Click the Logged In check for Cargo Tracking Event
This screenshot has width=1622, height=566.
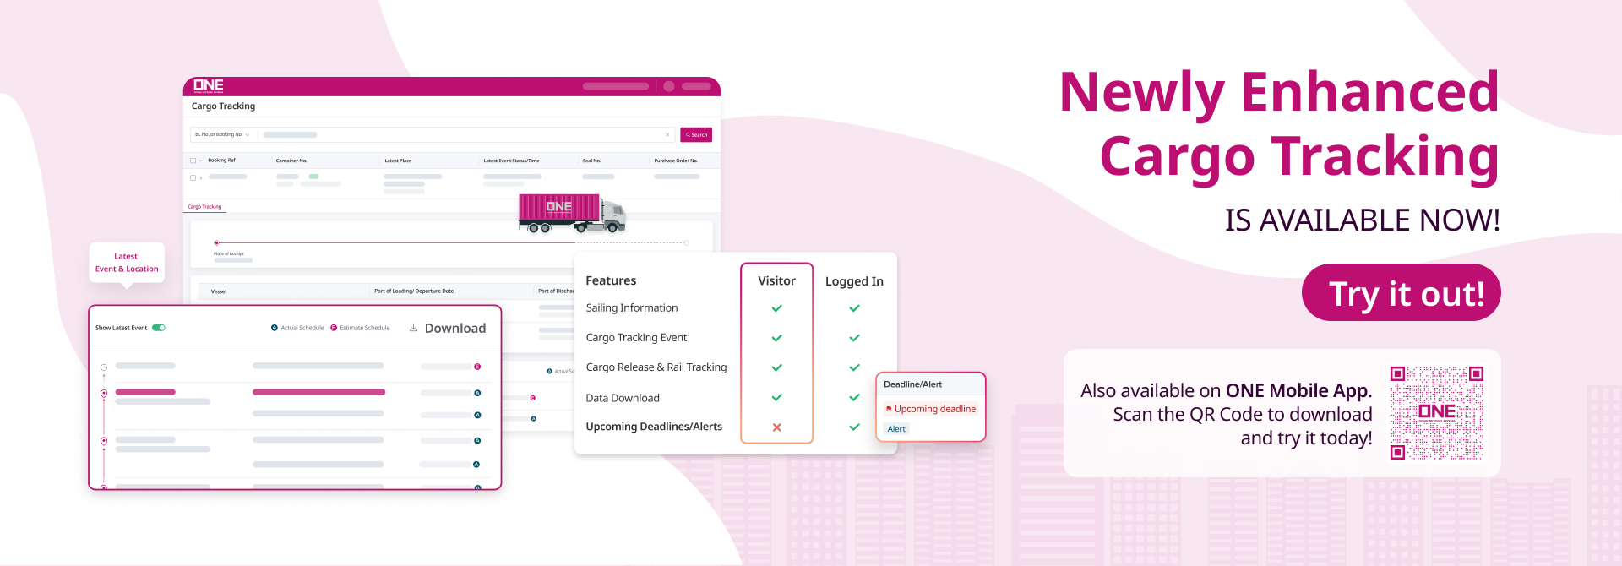(x=854, y=338)
